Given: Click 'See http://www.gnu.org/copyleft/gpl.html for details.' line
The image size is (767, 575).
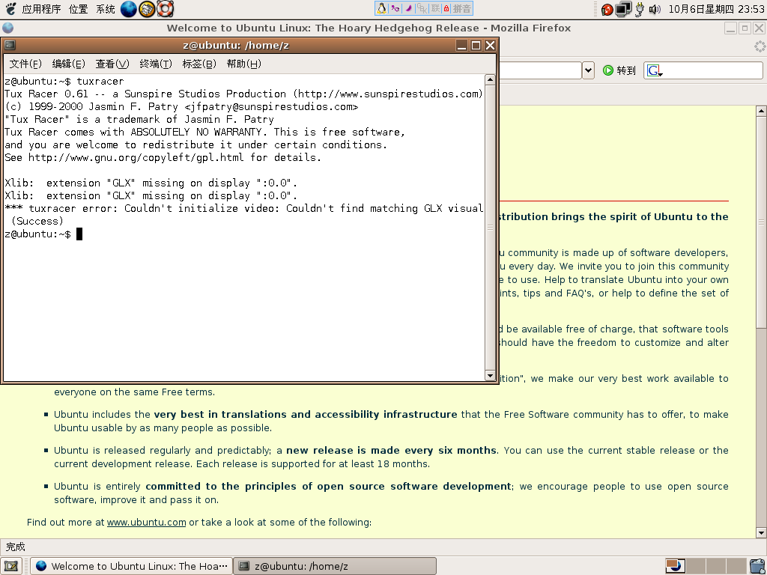Looking at the screenshot, I should click(163, 157).
